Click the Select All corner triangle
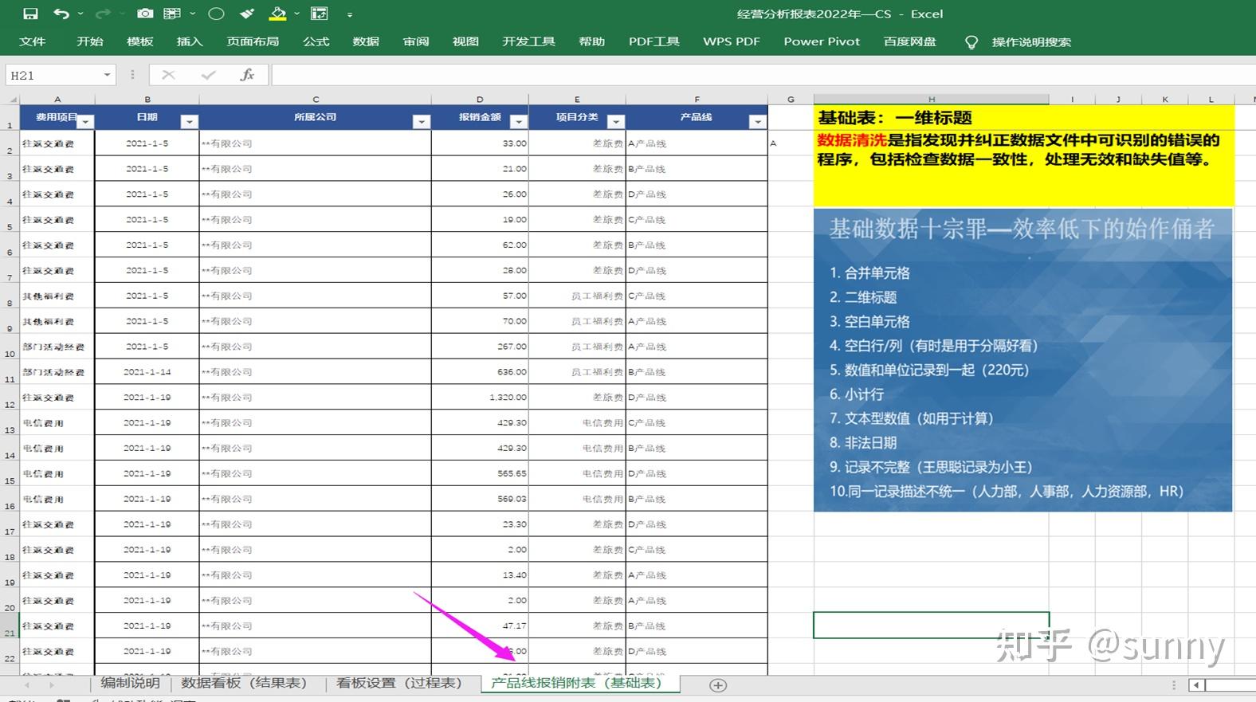Viewport: 1256px width, 702px height. click(11, 100)
